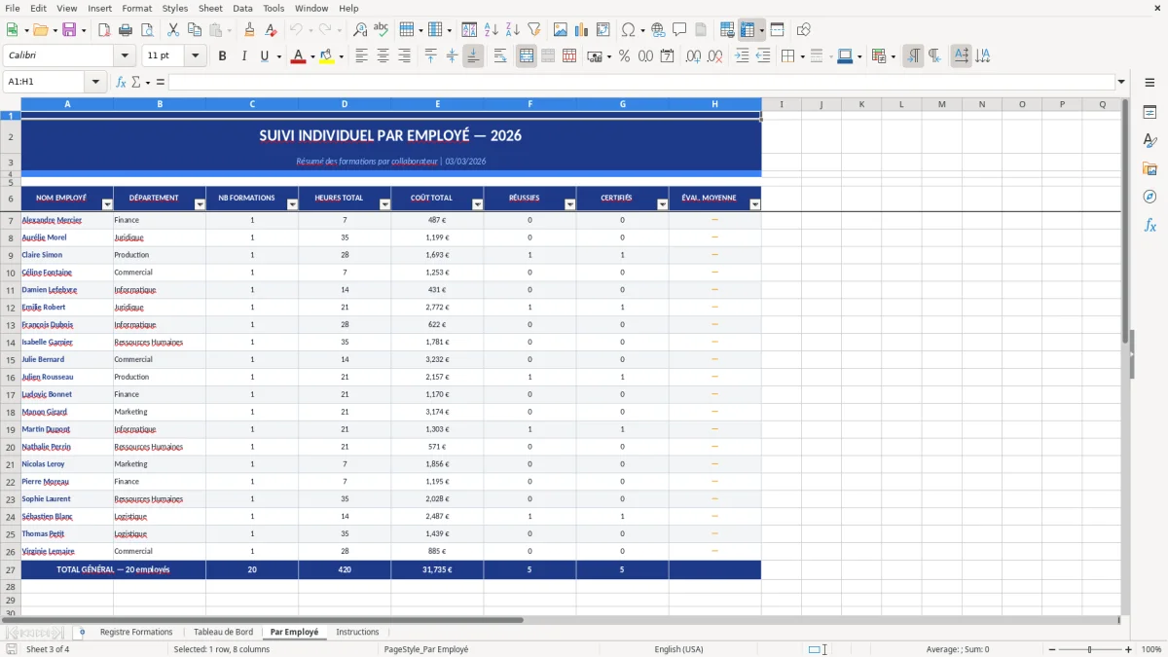
Task: Open the DÉPARTEMENT column filter dropdown
Action: (199, 204)
